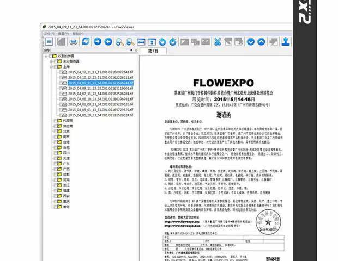This screenshot has height=261, width=338.
Task: Pin the 收到 side panel
Action: (131, 51)
